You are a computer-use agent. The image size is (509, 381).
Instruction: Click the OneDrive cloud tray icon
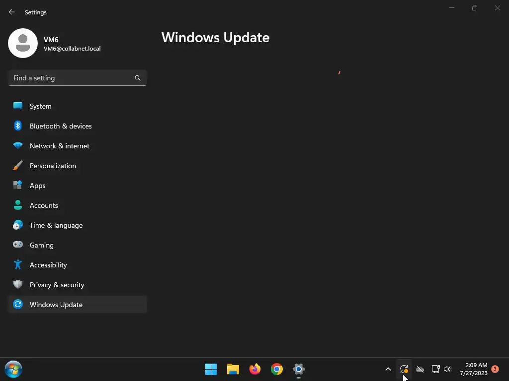pyautogui.click(x=420, y=369)
